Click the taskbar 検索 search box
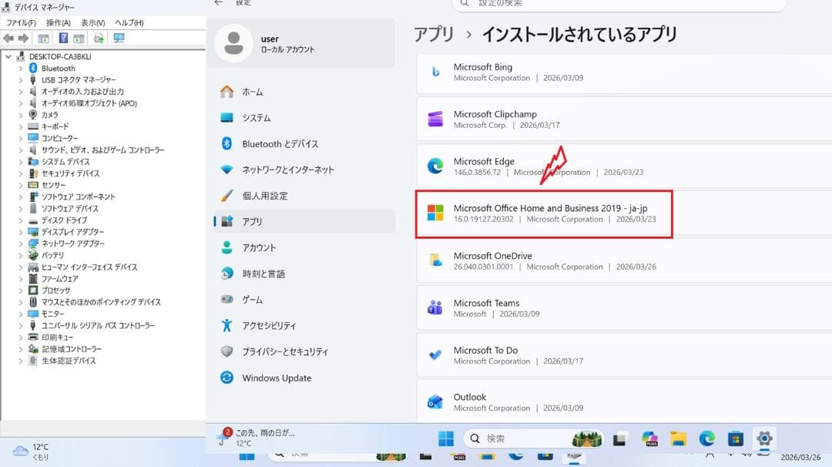This screenshot has width=832, height=467. pos(535,439)
